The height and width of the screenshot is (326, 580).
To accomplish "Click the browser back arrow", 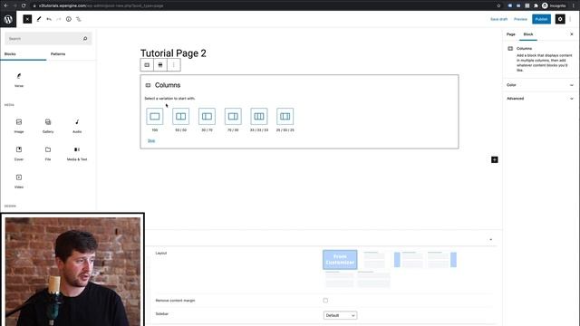I will [6, 5].
